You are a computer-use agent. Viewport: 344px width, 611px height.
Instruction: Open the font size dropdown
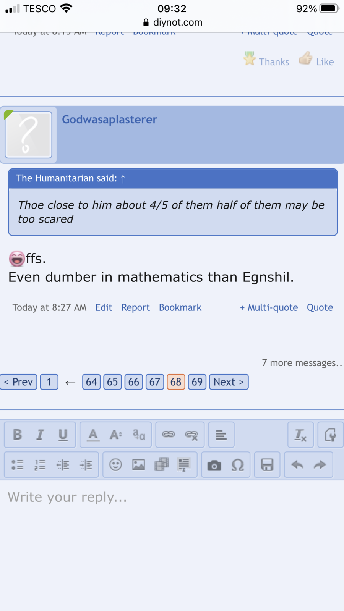pyautogui.click(x=116, y=435)
